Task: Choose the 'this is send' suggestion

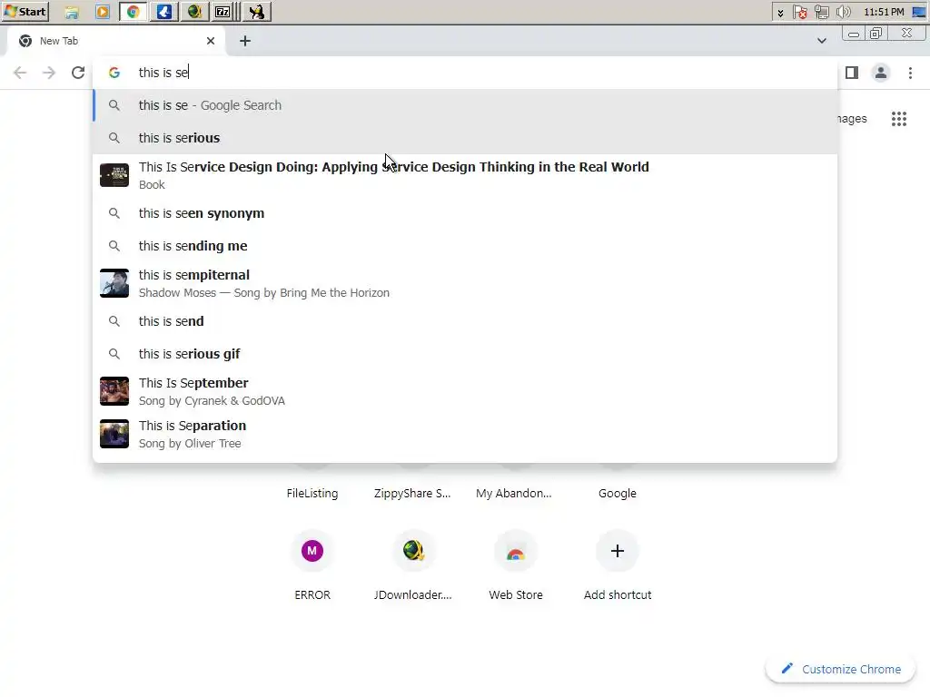Action: [465, 321]
